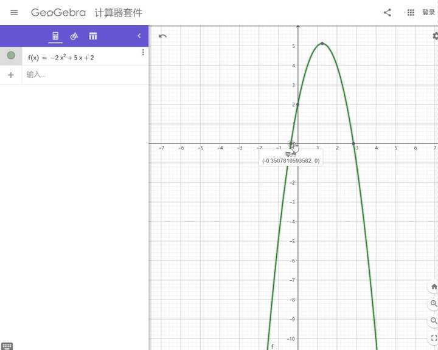Click the right zero point near 3

353,143
